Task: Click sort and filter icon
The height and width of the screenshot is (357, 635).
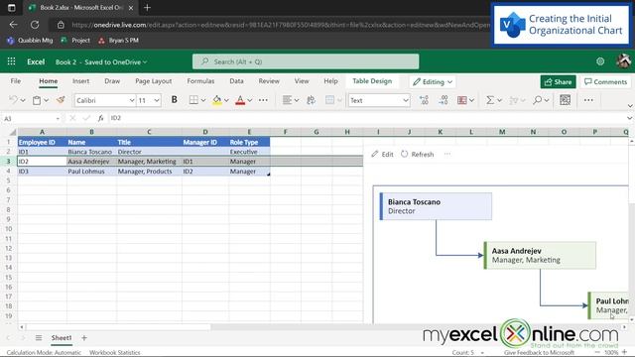Action: (514, 100)
